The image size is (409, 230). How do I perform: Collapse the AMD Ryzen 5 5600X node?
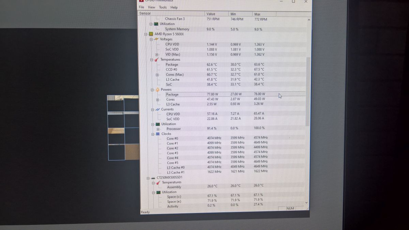coord(146,34)
